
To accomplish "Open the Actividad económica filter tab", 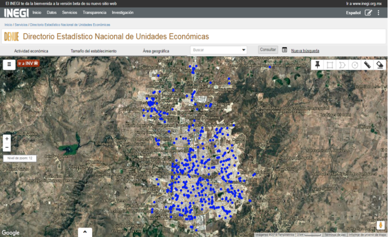I will [x=31, y=51].
